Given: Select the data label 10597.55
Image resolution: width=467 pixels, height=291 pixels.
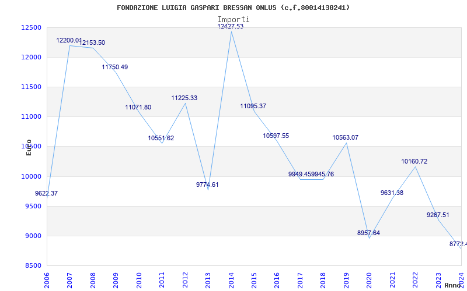Looking at the screenshot, I should pos(276,136).
